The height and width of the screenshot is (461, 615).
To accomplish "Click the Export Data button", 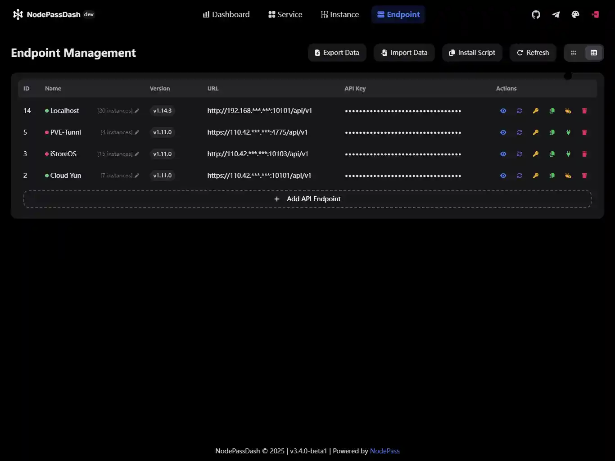I will [337, 53].
